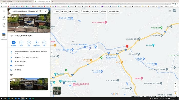Toggle the satellite Layers view thumbnail
This screenshot has width=179, height=100.
point(56,91)
